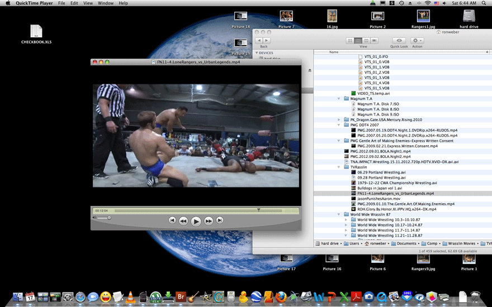The height and width of the screenshot is (307, 492).
Task: Skip to beginning of the movie
Action: 172,220
